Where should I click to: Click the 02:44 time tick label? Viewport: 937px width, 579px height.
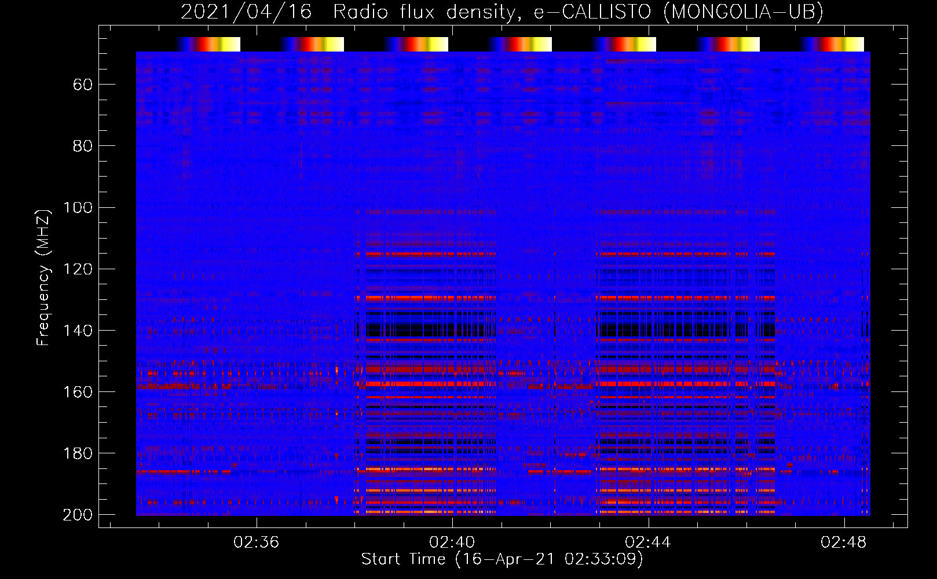coord(648,543)
